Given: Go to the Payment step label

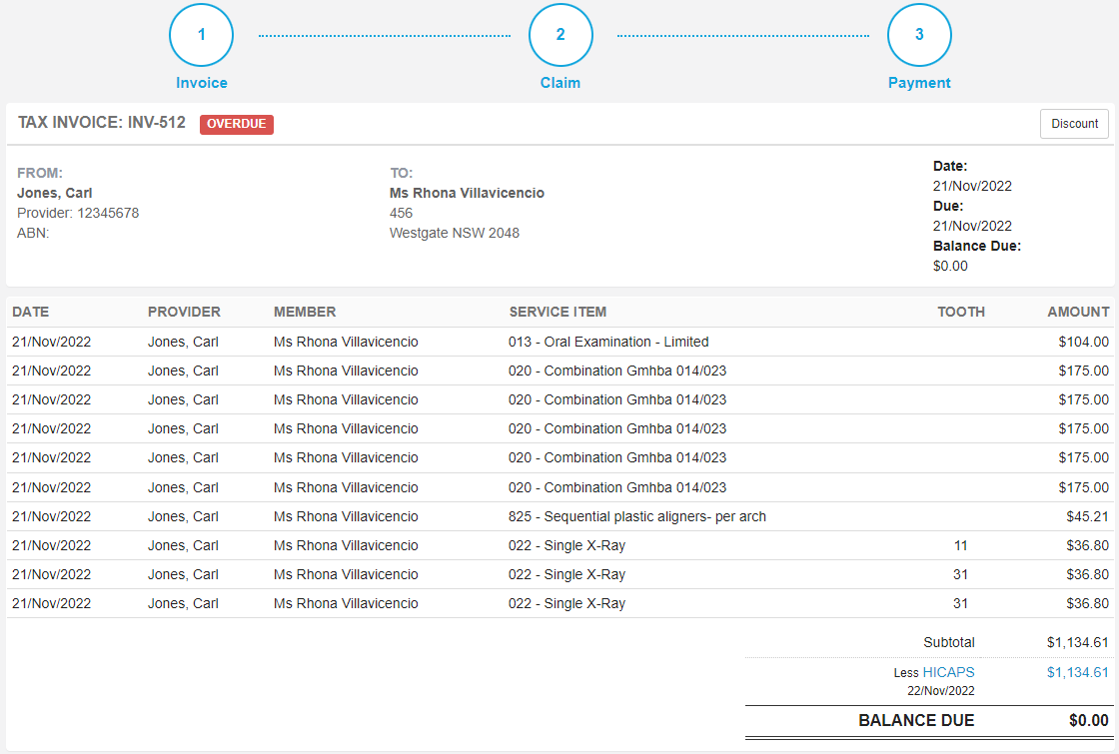Looking at the screenshot, I should pyautogui.click(x=919, y=83).
